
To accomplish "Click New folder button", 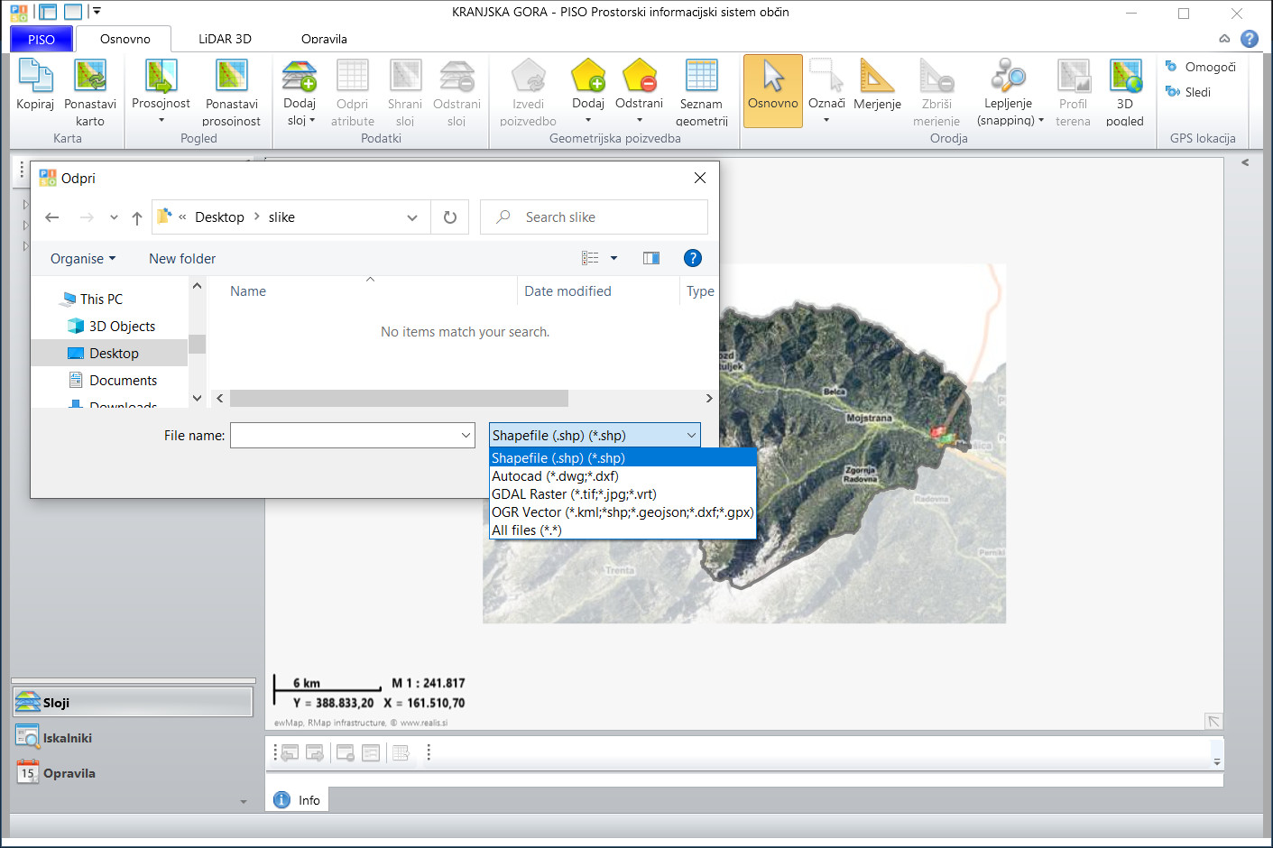I will (182, 259).
